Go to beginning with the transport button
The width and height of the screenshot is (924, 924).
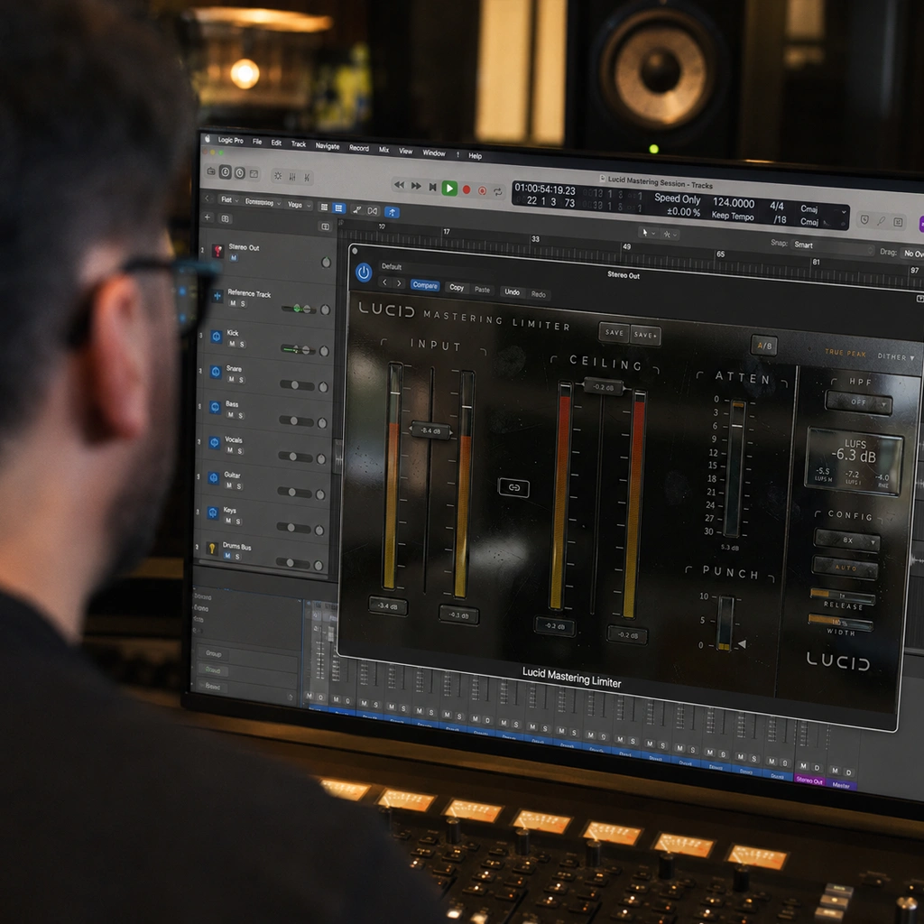coord(432,187)
